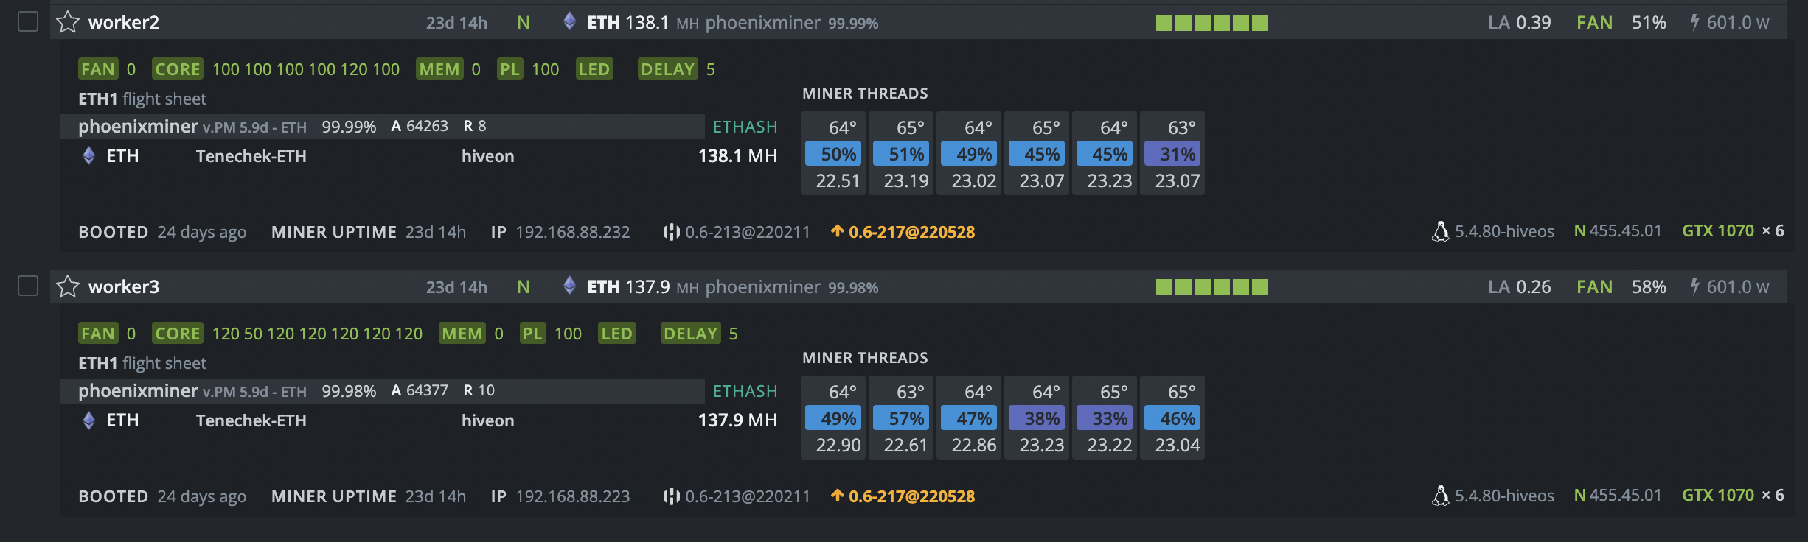This screenshot has width=1808, height=542.
Task: Click the Linux penguin icon for worker3
Action: pos(1440,496)
